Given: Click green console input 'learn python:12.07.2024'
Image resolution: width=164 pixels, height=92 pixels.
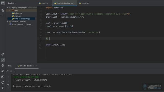Looking at the screenshot, I should coord(26,77).
